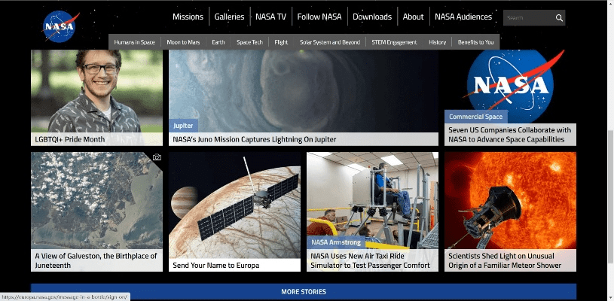
Task: Select the Flight topic
Action: tap(281, 42)
